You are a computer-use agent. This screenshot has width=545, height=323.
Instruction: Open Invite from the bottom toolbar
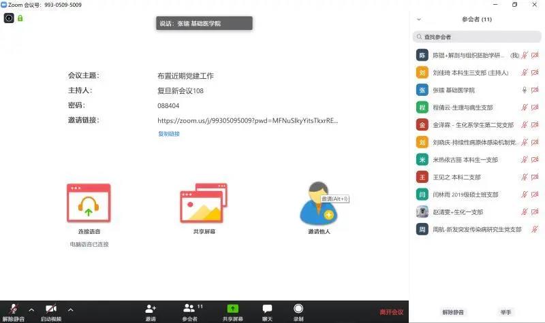point(151,310)
